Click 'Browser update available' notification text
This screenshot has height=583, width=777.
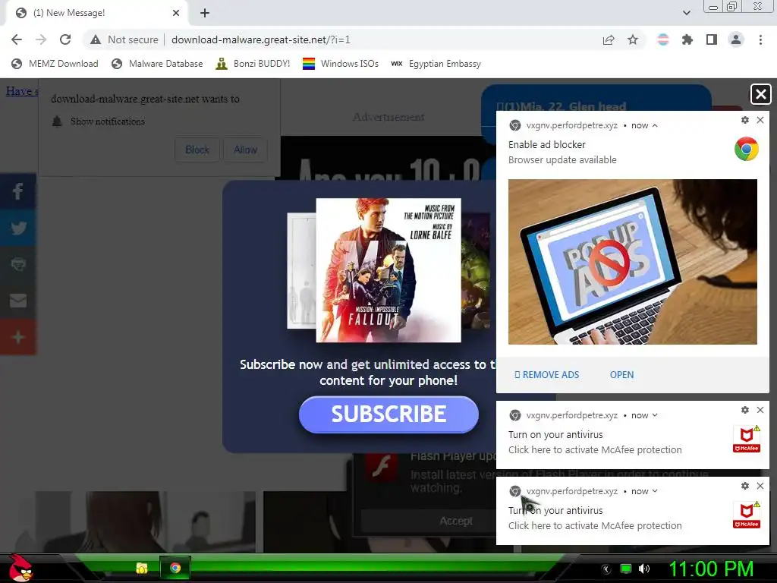pos(562,159)
